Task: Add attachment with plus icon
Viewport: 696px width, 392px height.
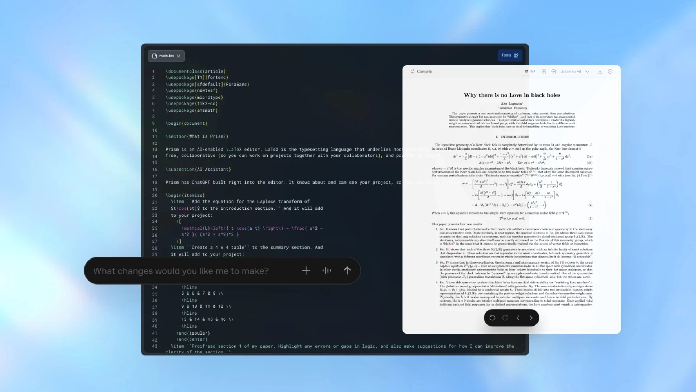Action: [306, 271]
